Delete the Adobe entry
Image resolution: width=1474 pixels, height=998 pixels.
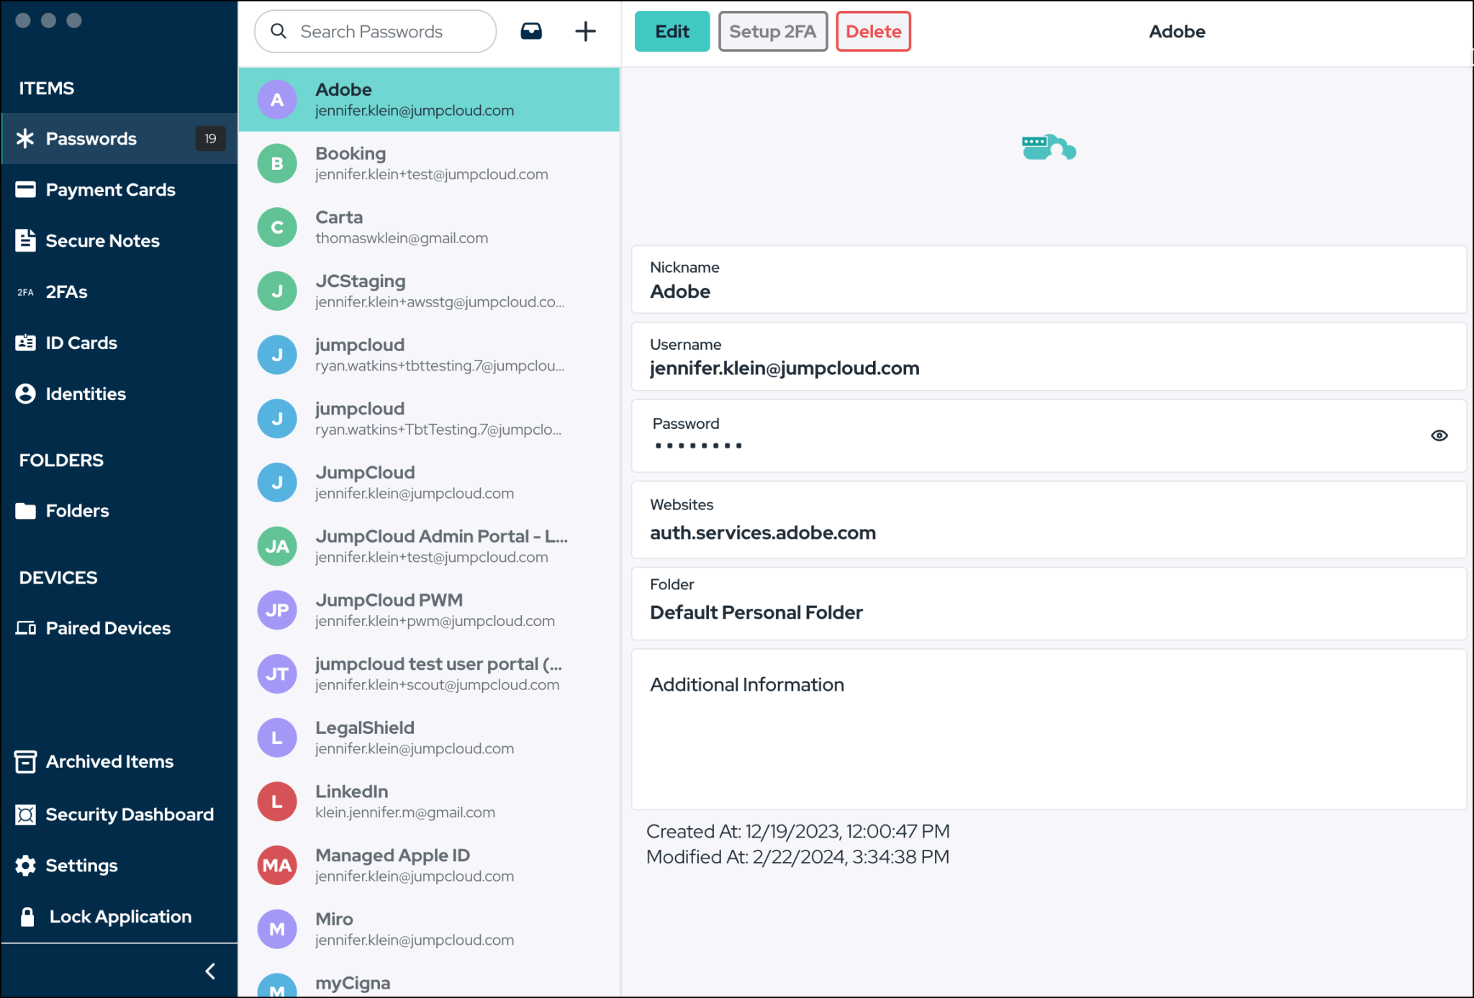click(x=873, y=31)
